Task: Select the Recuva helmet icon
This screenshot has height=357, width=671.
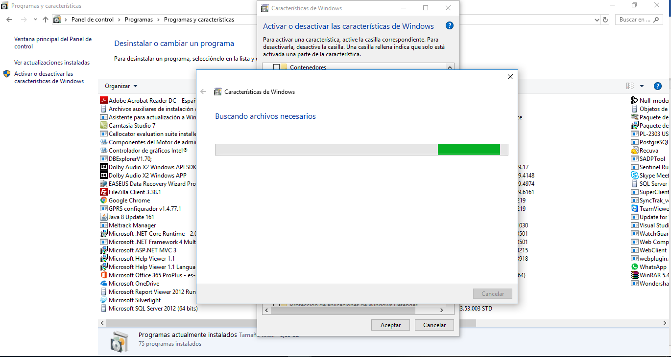Action: point(635,150)
